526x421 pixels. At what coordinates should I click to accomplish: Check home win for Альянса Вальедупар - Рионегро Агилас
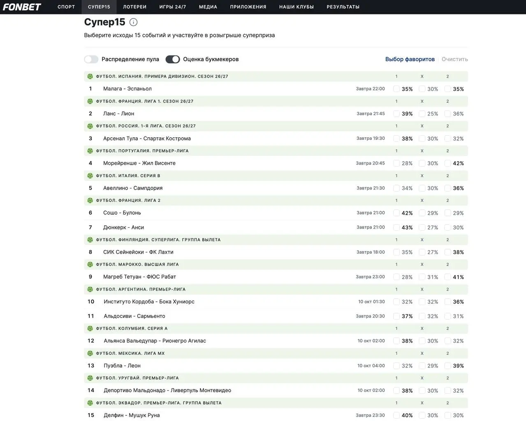coord(396,341)
